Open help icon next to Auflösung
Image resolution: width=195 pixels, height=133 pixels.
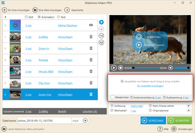coord(112,106)
